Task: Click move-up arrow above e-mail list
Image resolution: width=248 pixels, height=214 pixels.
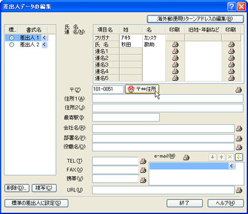Action: coord(221,157)
